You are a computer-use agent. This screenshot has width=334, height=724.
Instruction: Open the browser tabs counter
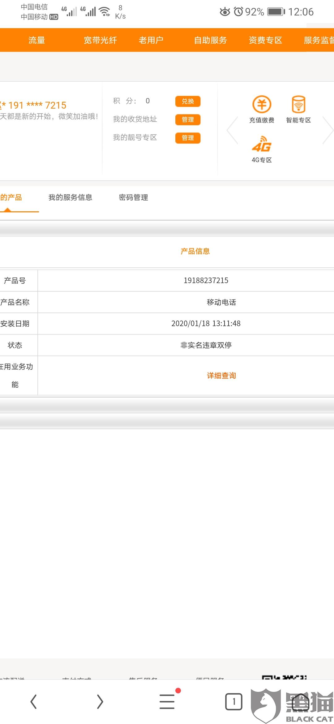pyautogui.click(x=234, y=701)
